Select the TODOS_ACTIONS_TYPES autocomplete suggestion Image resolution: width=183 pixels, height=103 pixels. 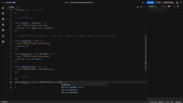(84, 87)
